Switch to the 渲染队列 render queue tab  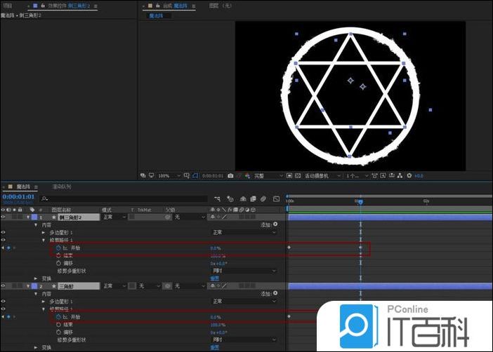[x=62, y=187]
